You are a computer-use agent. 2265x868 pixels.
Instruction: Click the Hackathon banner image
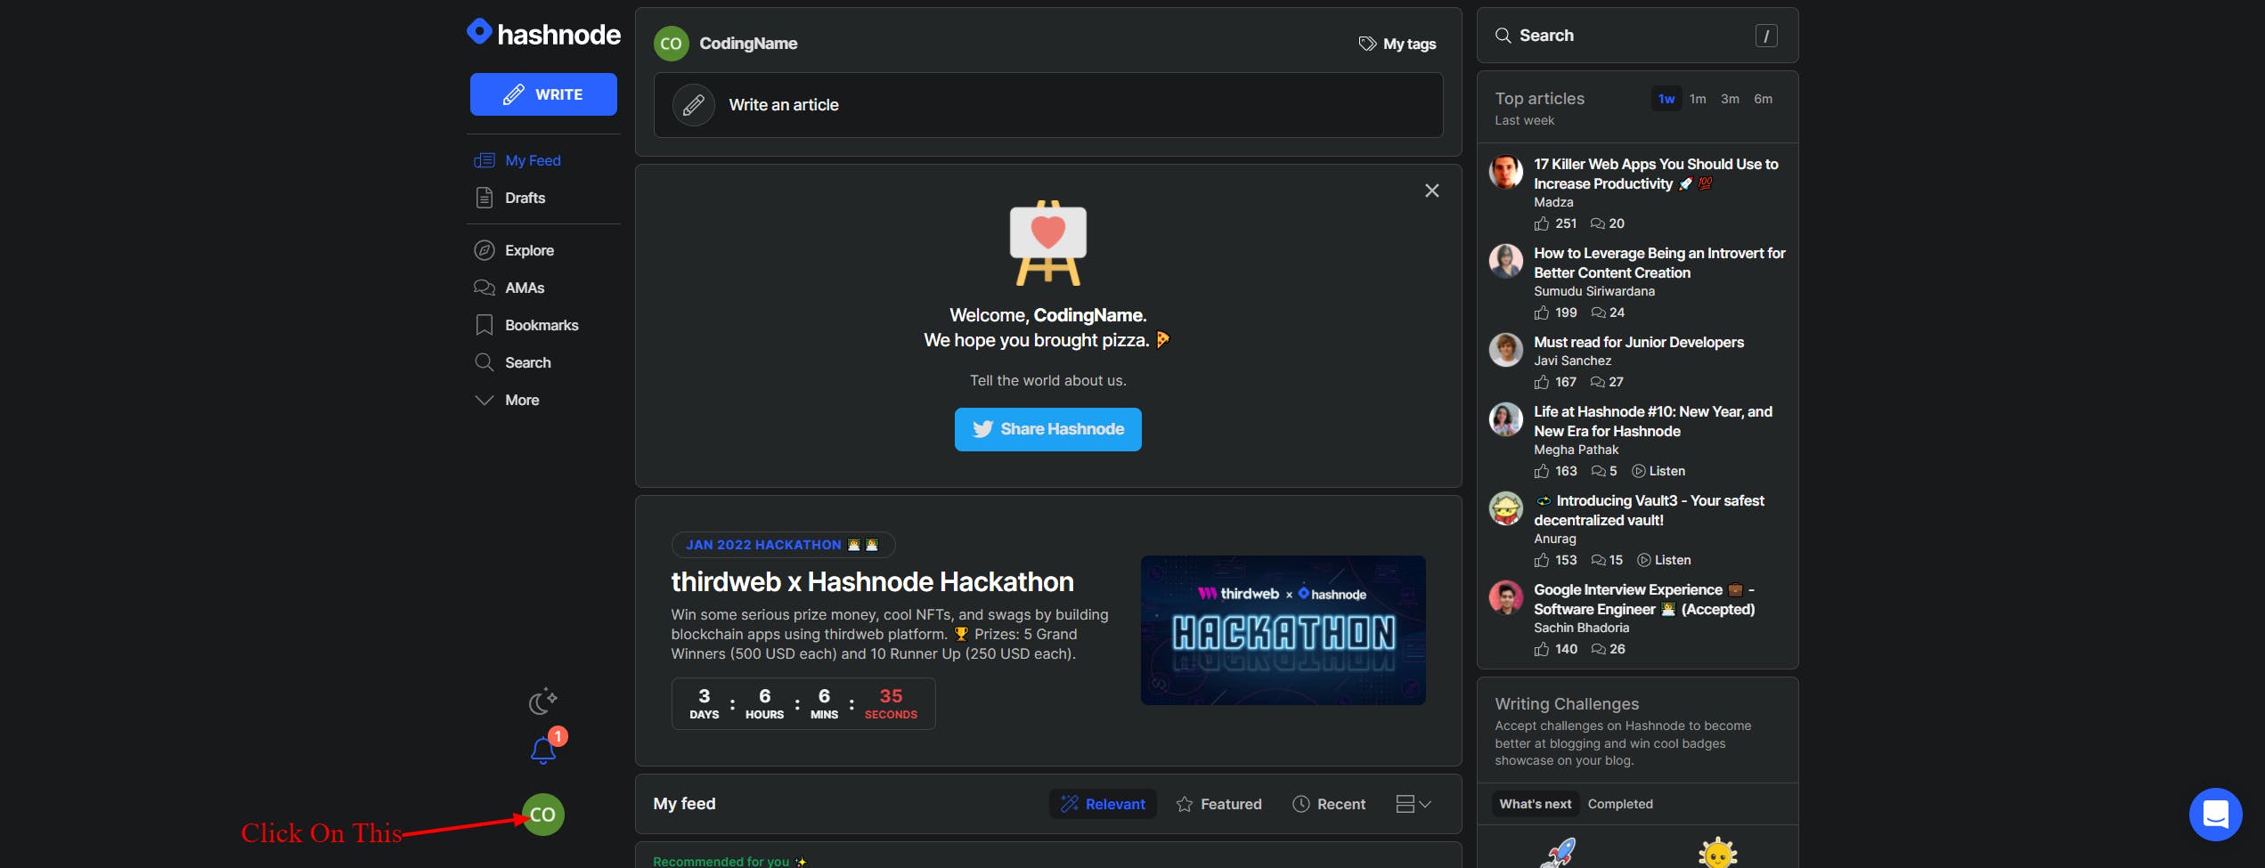click(x=1283, y=630)
